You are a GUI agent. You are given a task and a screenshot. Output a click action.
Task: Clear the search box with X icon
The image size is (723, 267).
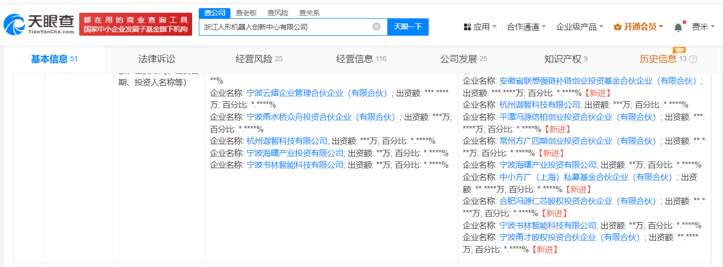pos(377,27)
